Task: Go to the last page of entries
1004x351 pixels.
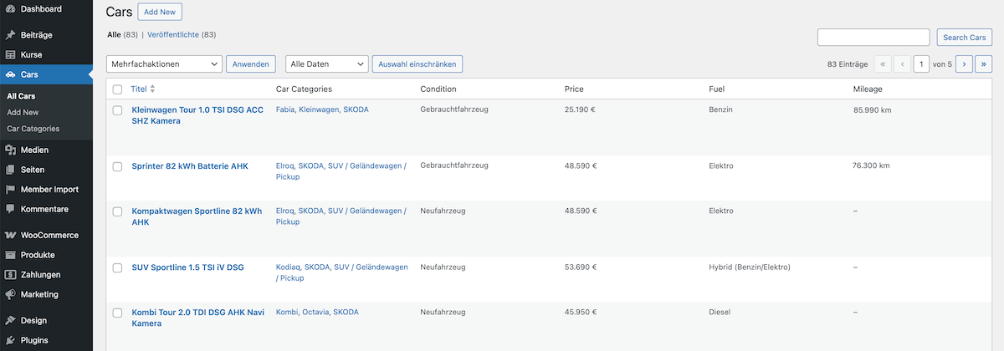Action: (x=984, y=64)
